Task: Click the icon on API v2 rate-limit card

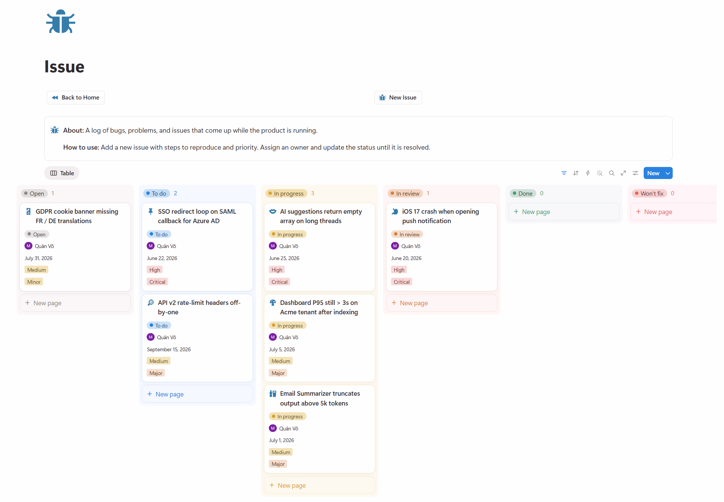Action: (150, 303)
